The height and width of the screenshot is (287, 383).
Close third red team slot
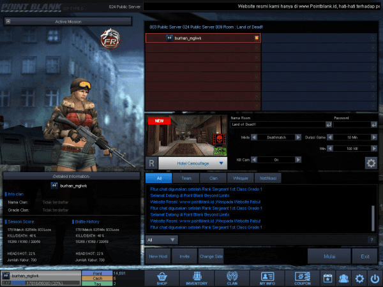(x=257, y=57)
